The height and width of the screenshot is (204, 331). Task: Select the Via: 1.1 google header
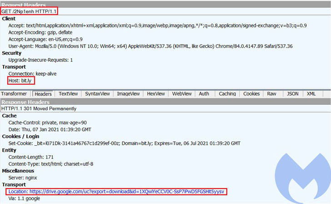[x=24, y=199]
